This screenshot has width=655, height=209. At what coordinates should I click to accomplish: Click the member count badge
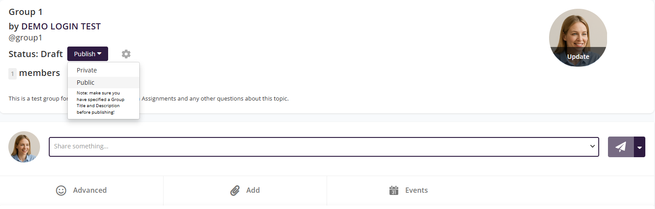[x=13, y=74]
